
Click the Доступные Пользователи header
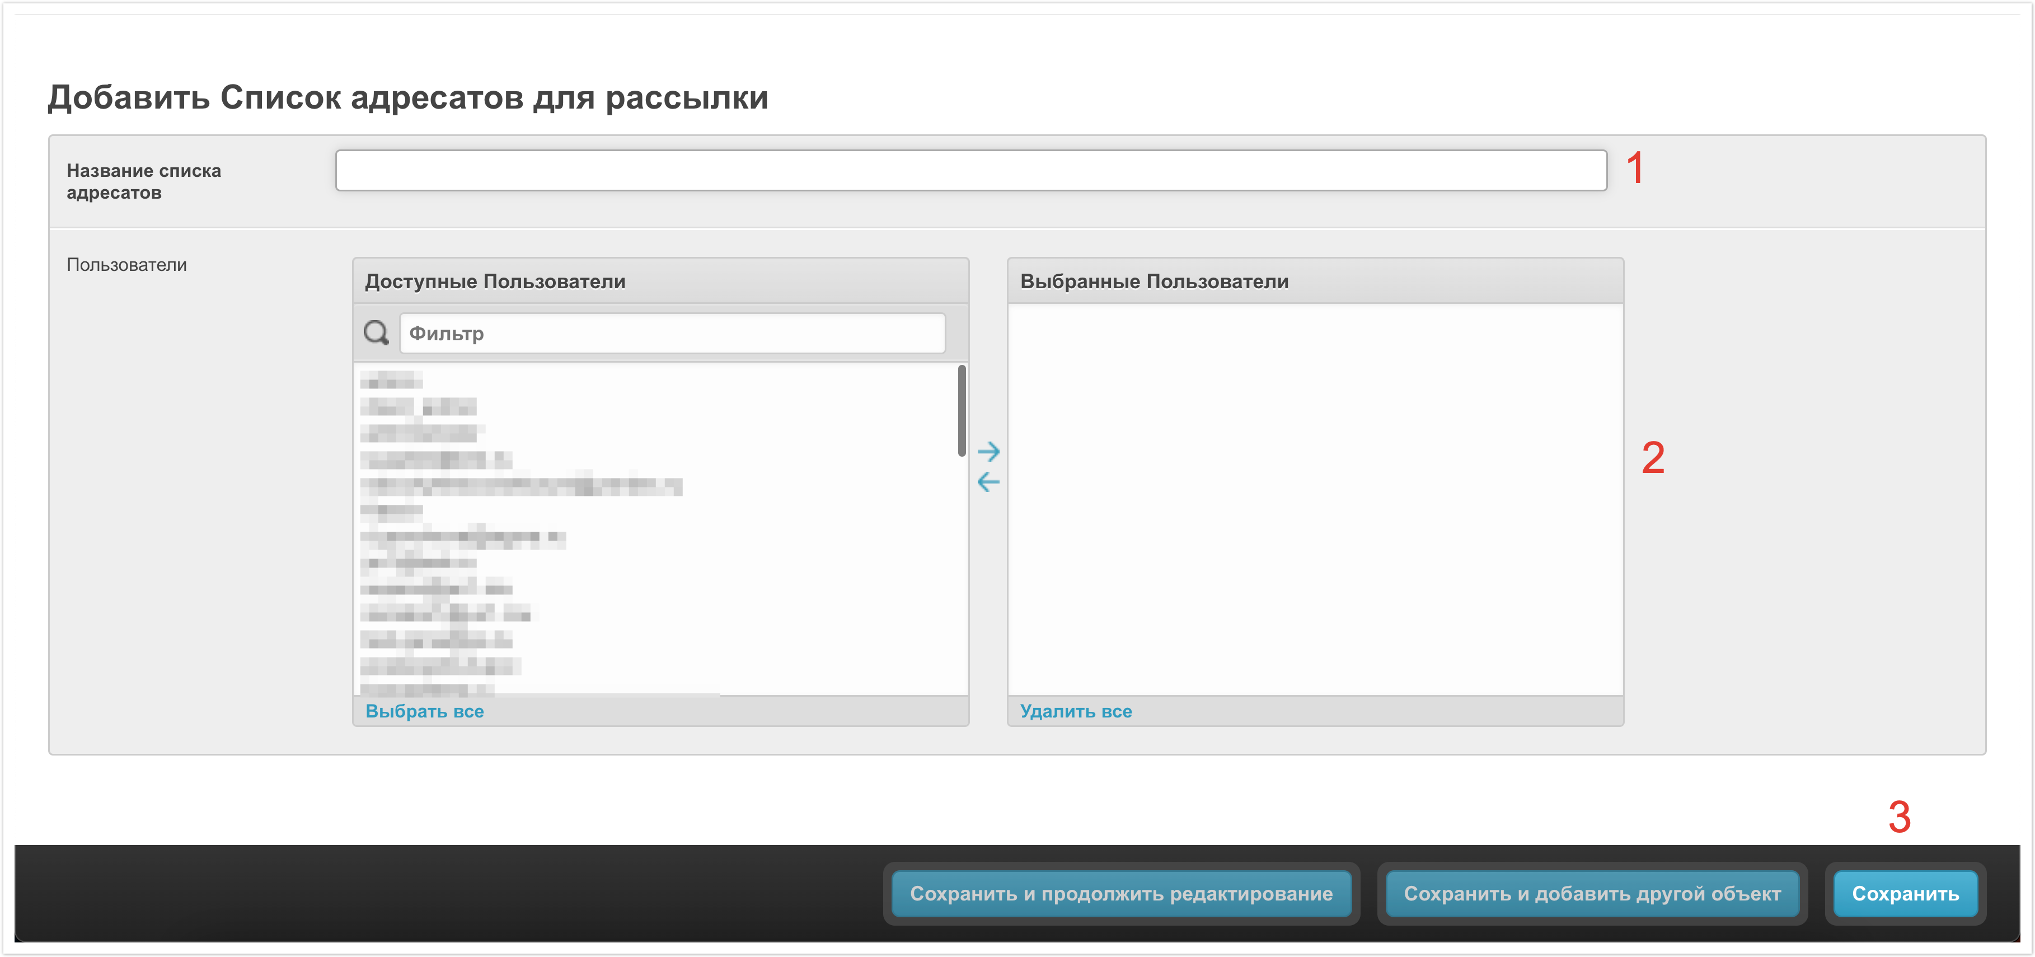point(495,282)
